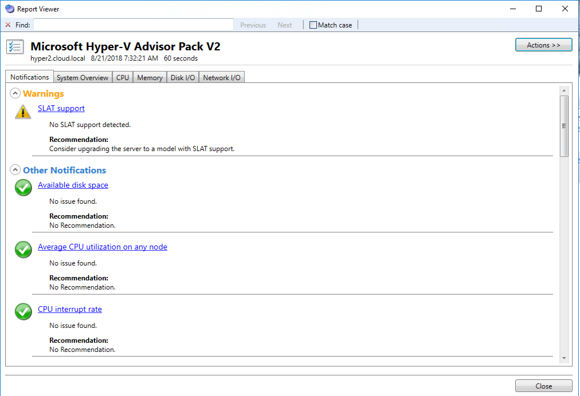Click the 8/21/2018 7:32:21 AM timestamp
The image size is (580, 396).
124,58
